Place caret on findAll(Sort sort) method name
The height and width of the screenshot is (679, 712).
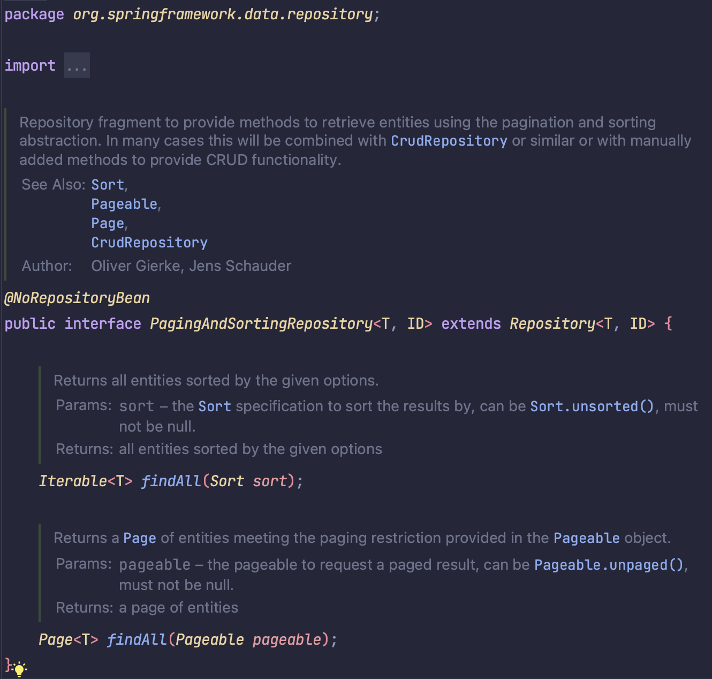click(170, 481)
